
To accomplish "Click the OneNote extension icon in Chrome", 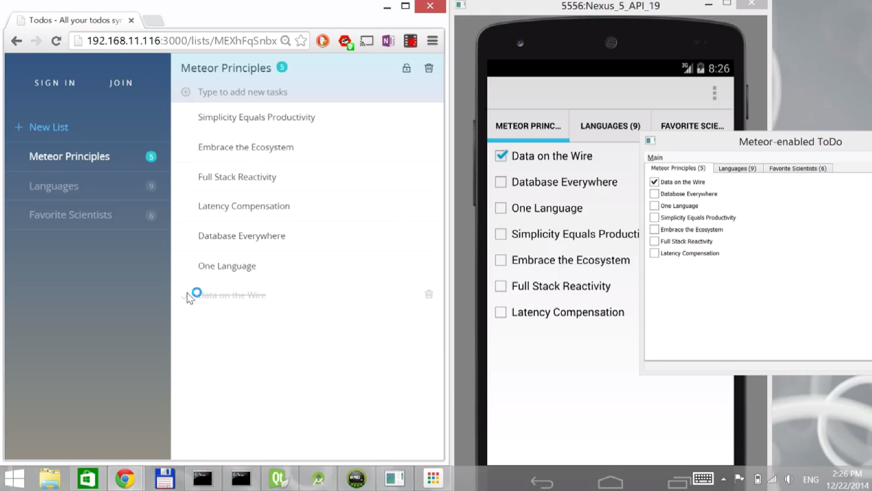I will pos(388,41).
